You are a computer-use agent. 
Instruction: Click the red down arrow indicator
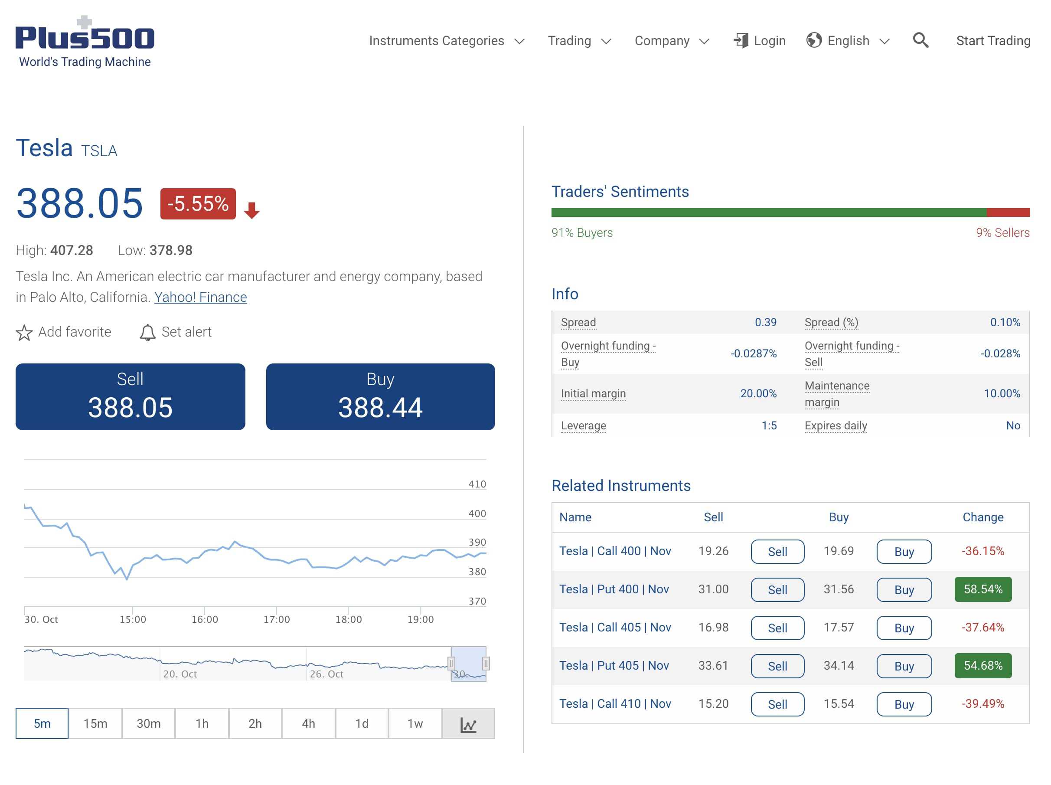pyautogui.click(x=252, y=209)
